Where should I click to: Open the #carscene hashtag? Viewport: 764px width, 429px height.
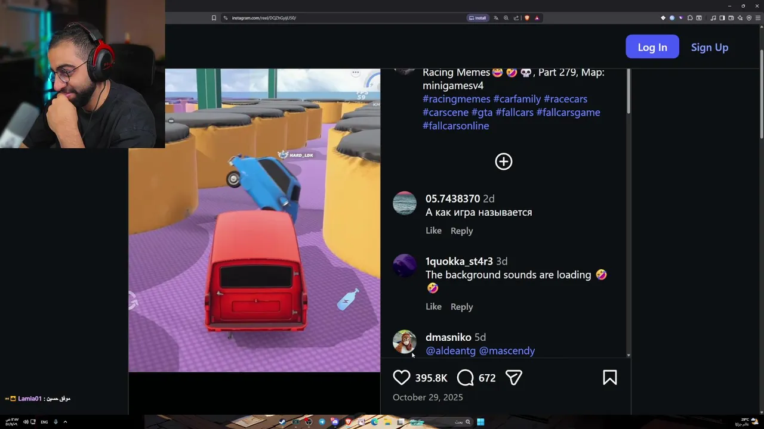445,112
